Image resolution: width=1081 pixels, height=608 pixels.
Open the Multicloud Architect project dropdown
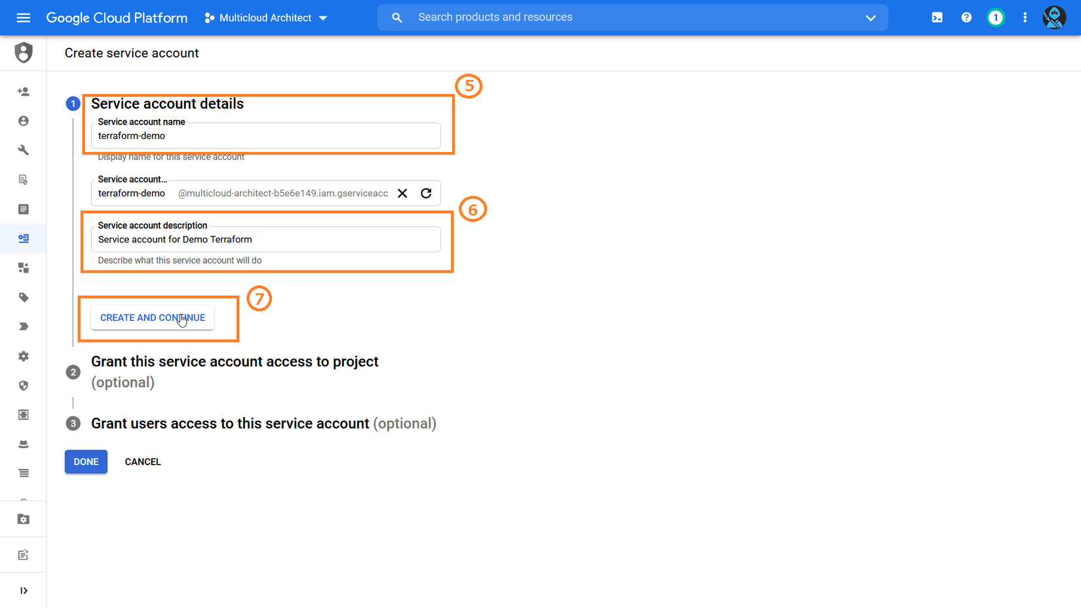click(x=266, y=18)
